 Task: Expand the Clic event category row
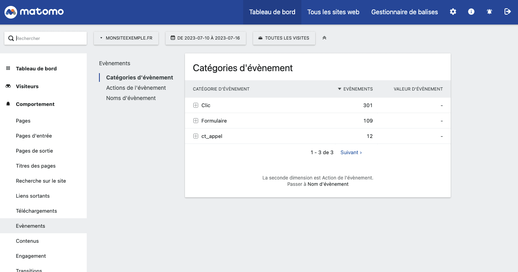coord(196,105)
